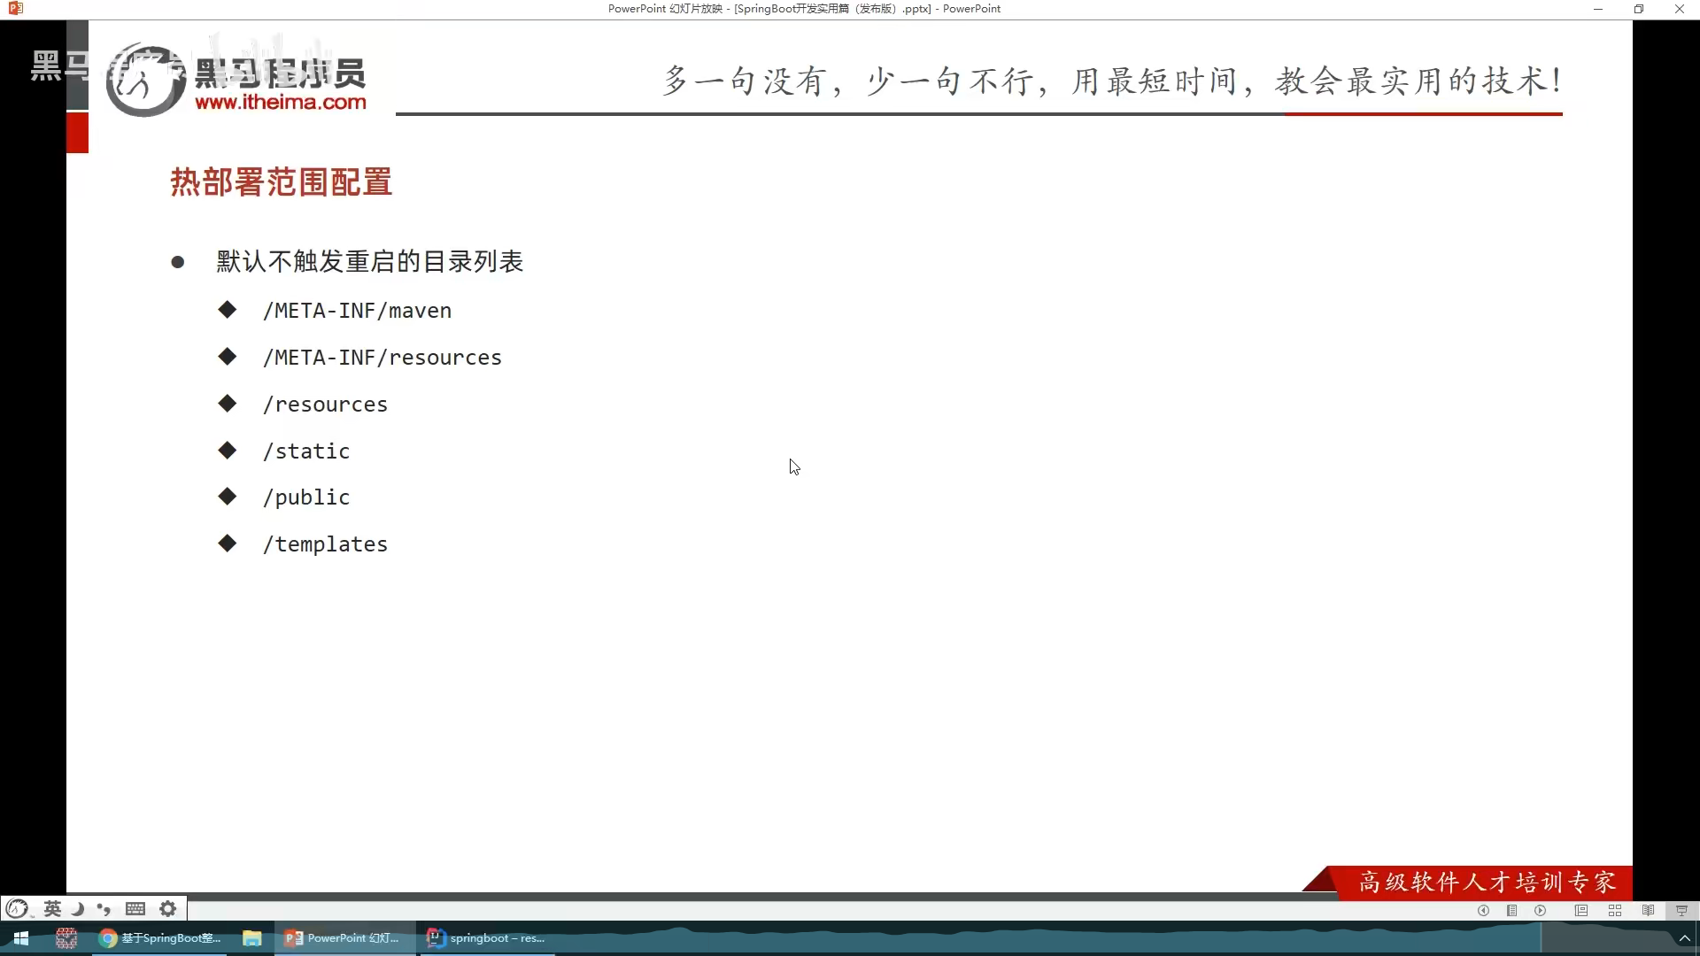Click the /META-INF/resources text on slide
The image size is (1700, 956).
382,358
